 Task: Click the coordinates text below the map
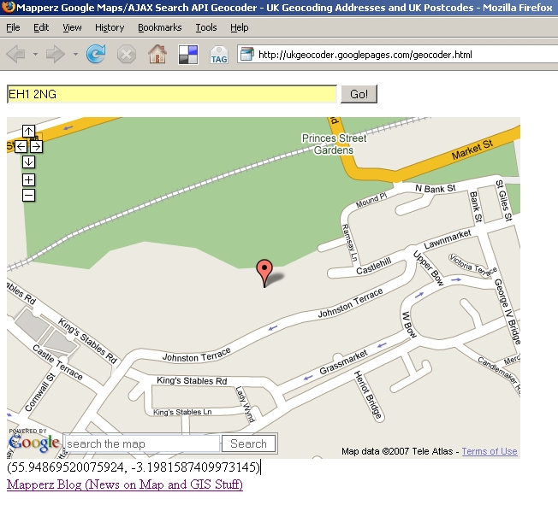pyautogui.click(x=134, y=467)
